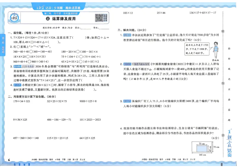Click the header banner 少而精·期末活页卷
The width and height of the screenshot is (237, 168).
click(59, 7)
